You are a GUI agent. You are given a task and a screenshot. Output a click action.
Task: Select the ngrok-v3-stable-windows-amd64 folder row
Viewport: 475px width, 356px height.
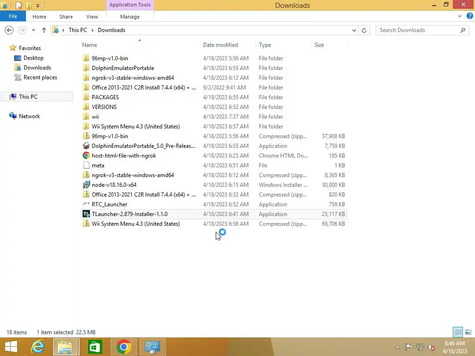point(214,78)
